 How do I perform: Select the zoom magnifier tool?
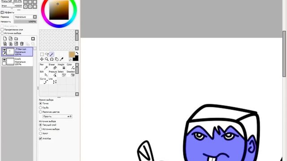point(47,59)
